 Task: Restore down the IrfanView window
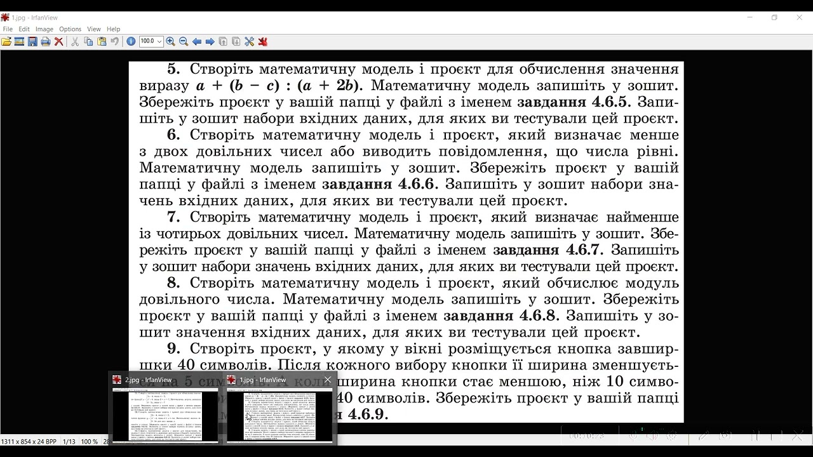(x=774, y=18)
